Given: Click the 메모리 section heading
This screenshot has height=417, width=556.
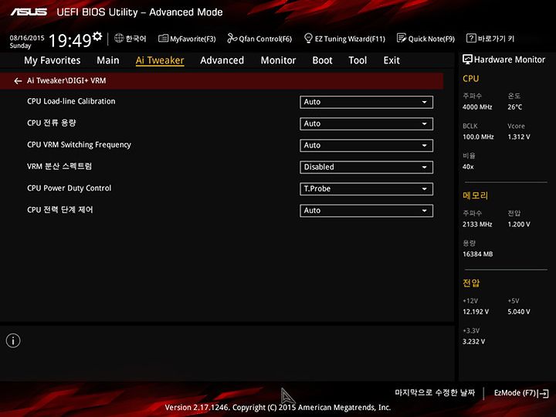Looking at the screenshot, I should pos(475,195).
